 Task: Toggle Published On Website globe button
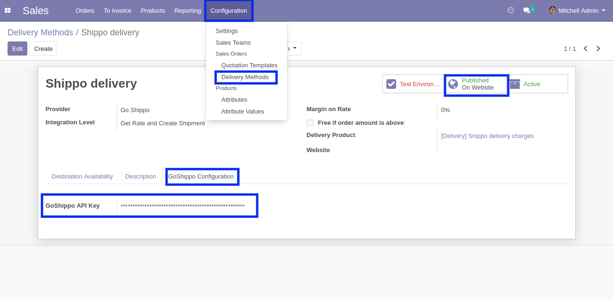point(476,85)
